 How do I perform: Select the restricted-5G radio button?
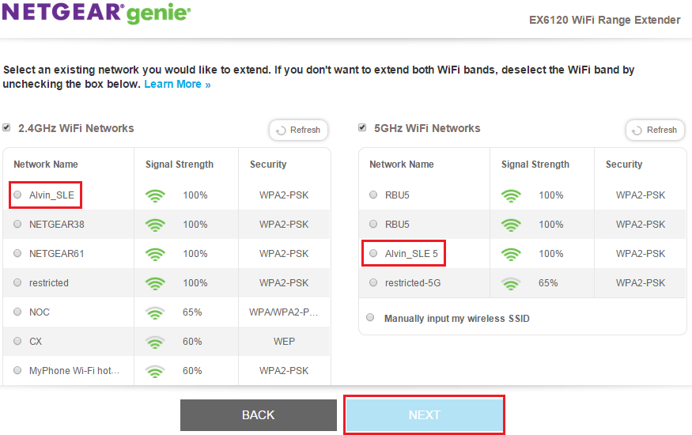point(374,283)
